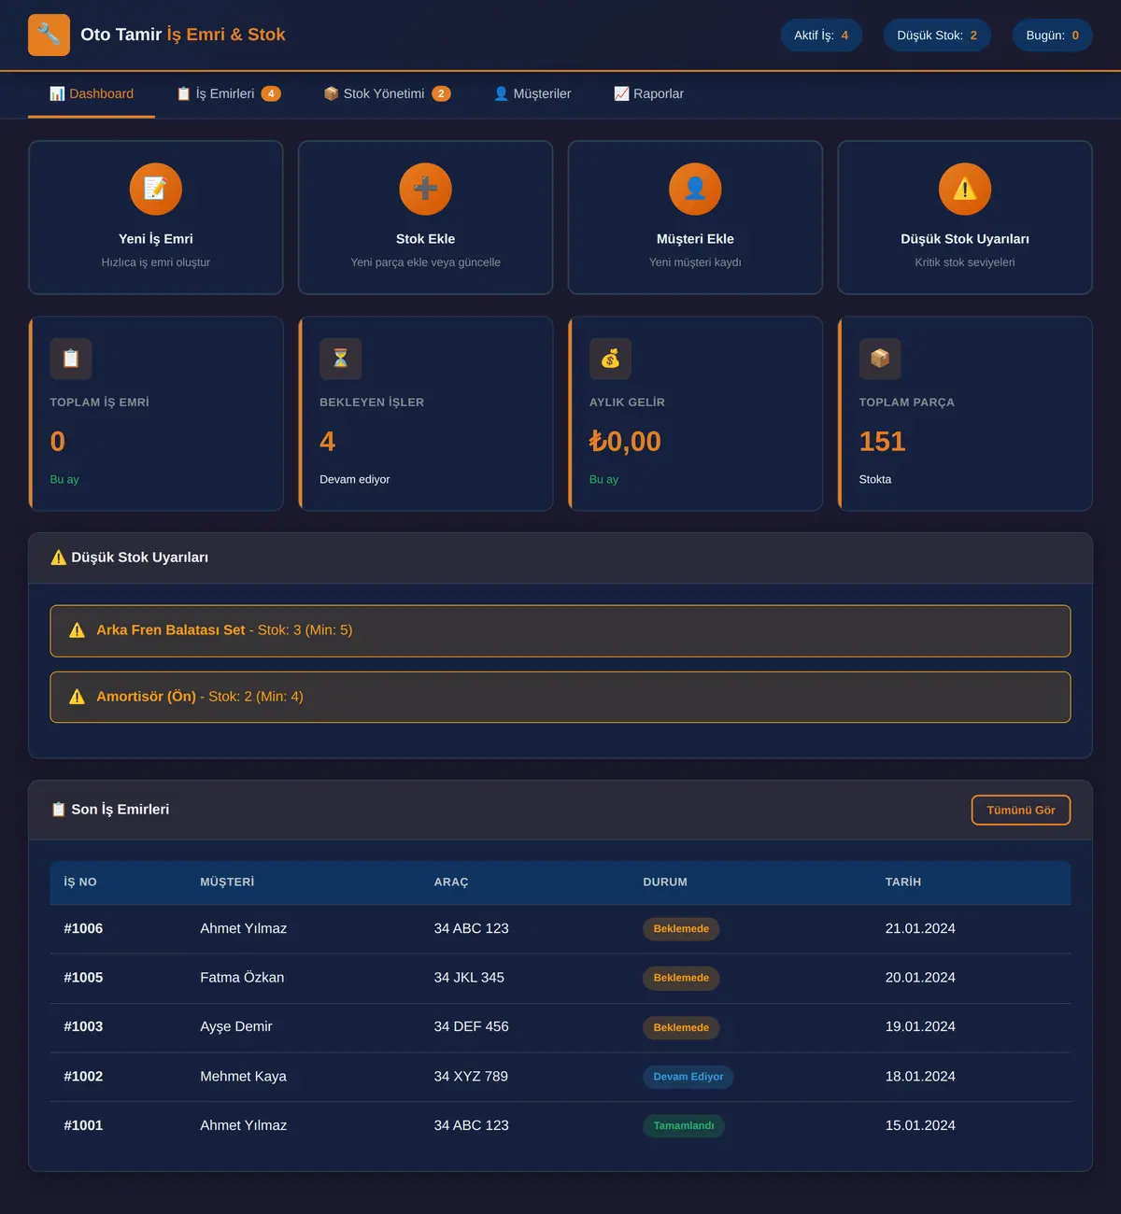Open the Stok Ekle quick action card

click(425, 218)
